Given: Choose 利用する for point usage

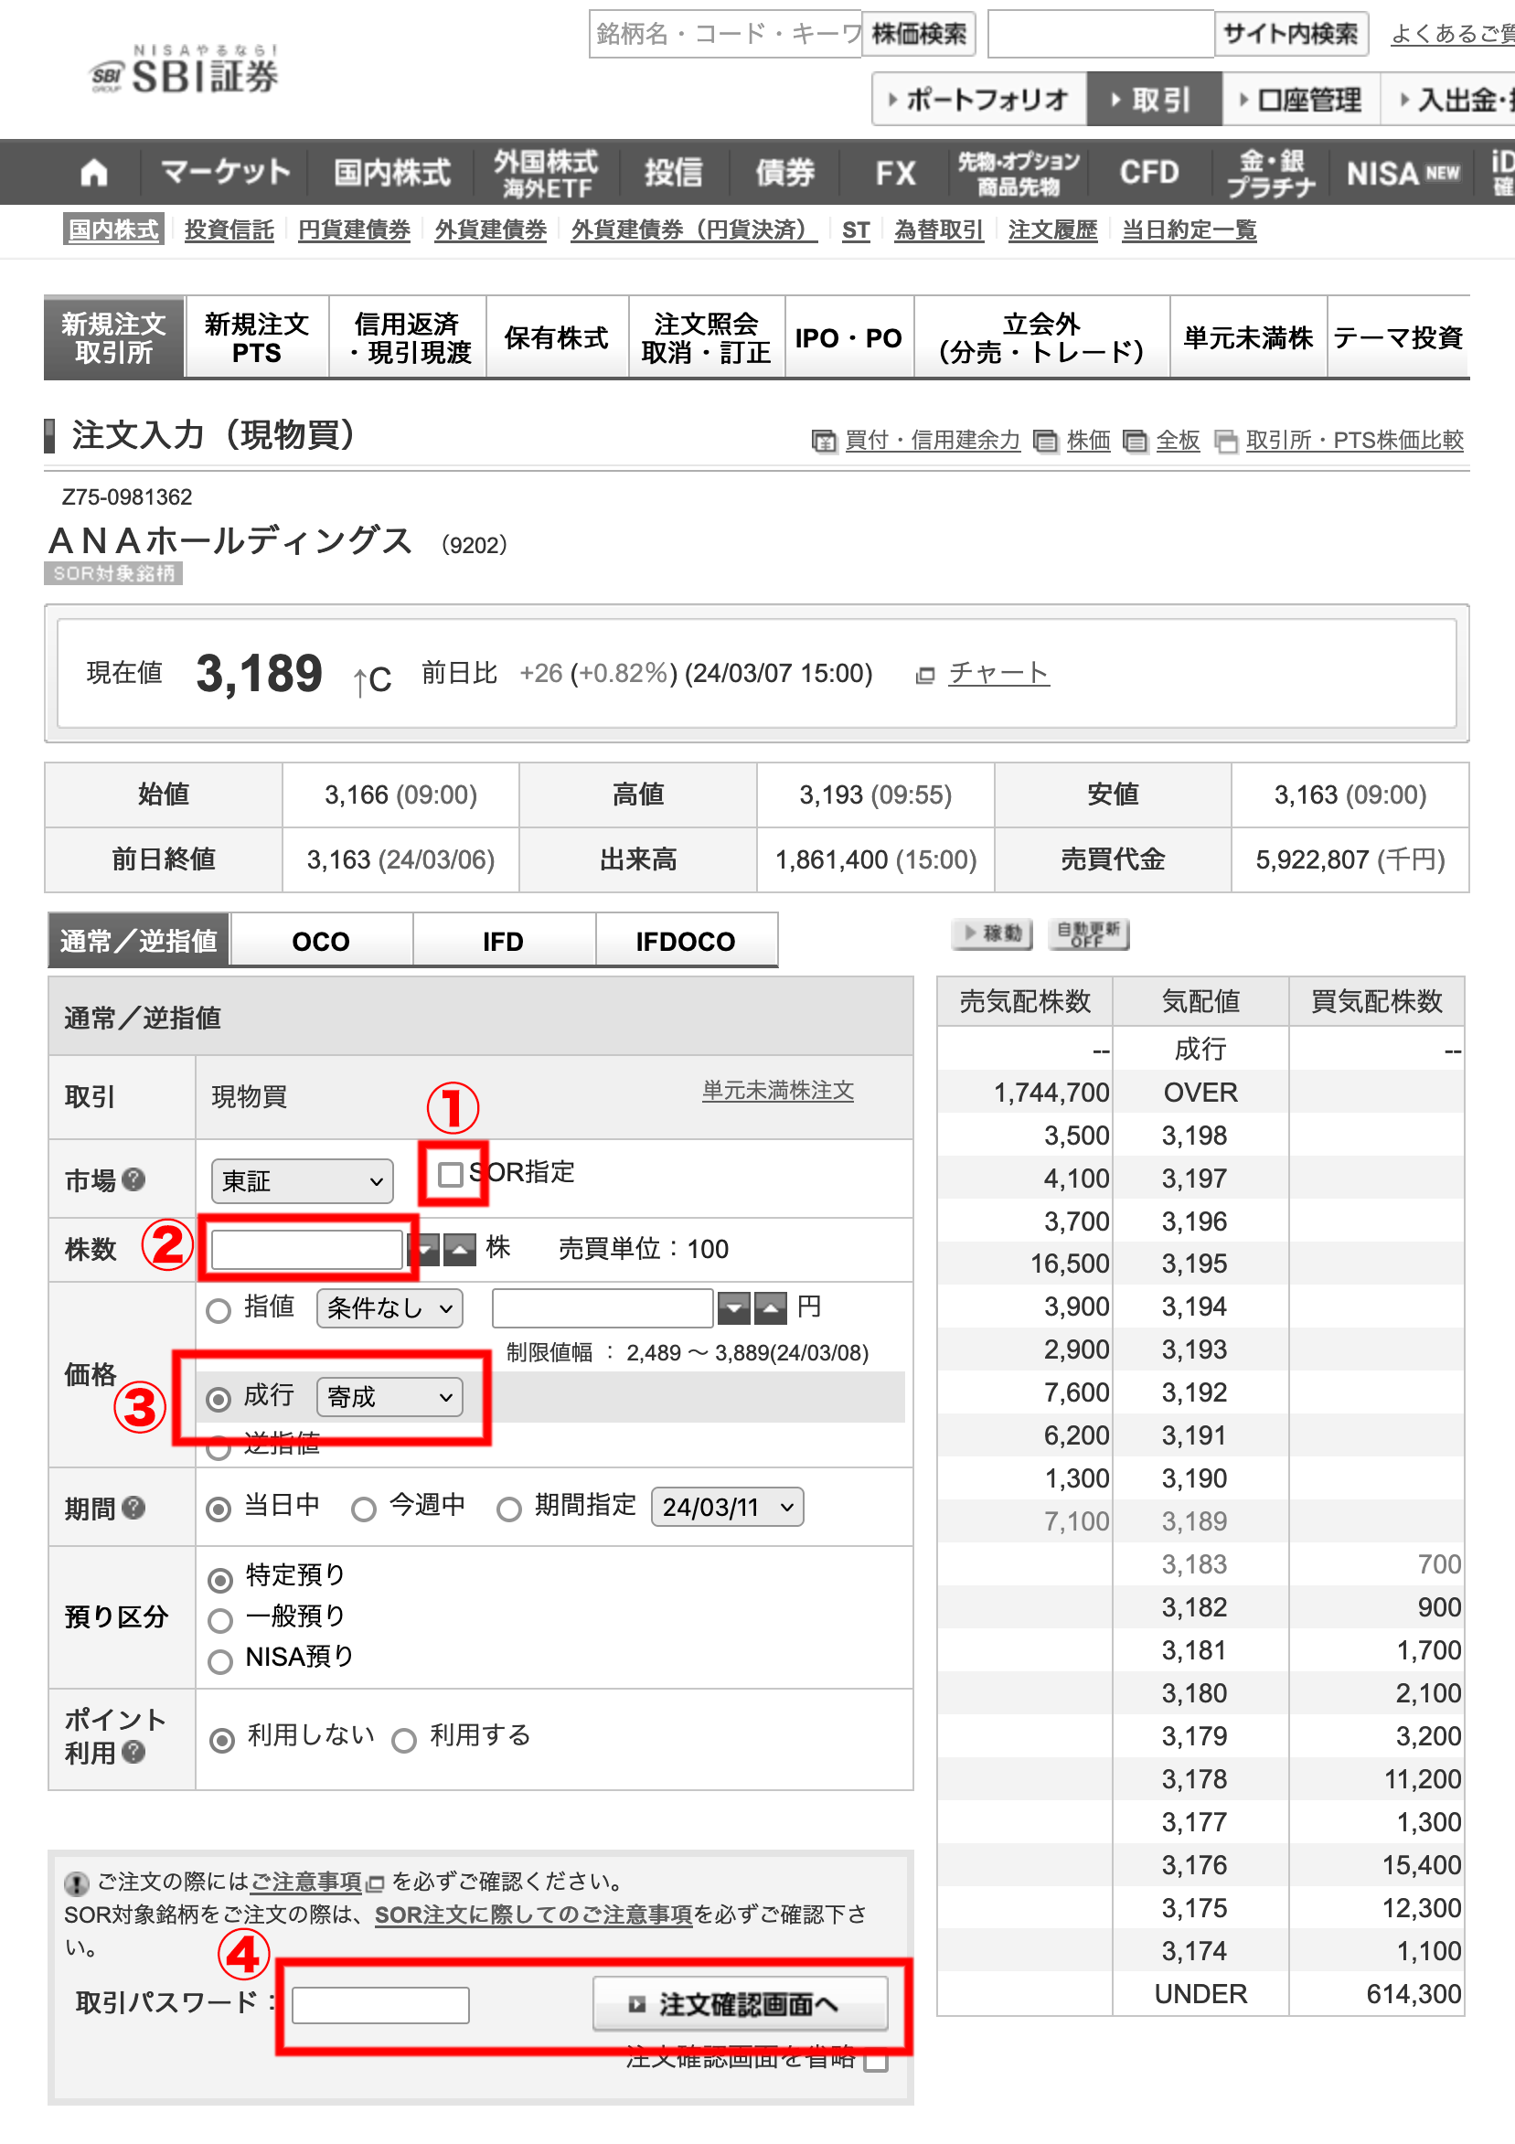Looking at the screenshot, I should click(x=404, y=1736).
